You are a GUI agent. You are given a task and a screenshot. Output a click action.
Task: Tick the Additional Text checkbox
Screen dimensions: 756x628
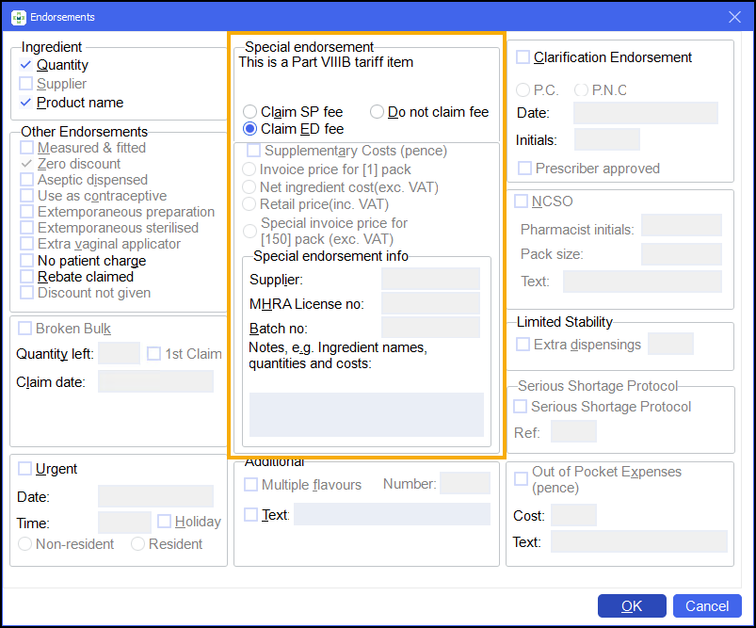250,514
